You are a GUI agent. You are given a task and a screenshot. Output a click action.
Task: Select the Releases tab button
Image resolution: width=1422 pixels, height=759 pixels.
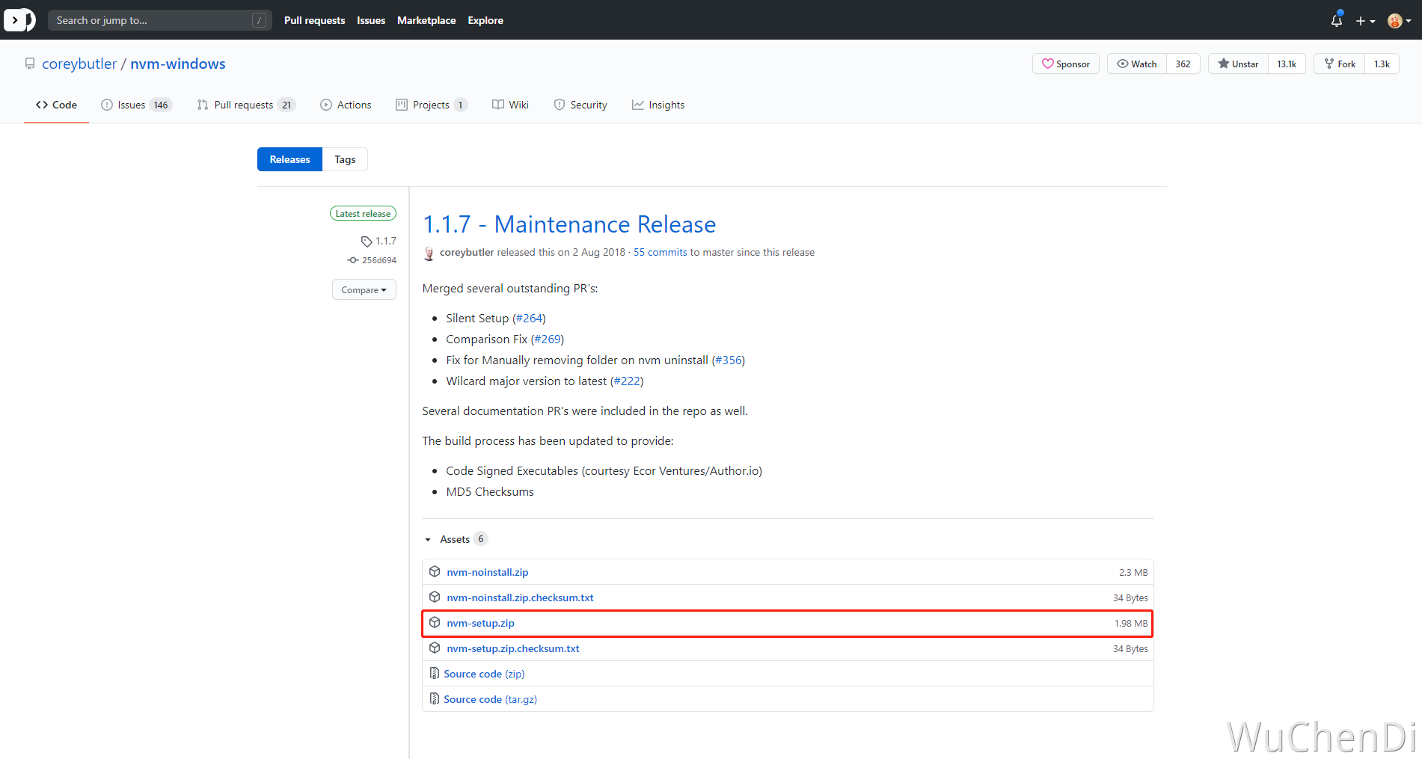(x=289, y=159)
